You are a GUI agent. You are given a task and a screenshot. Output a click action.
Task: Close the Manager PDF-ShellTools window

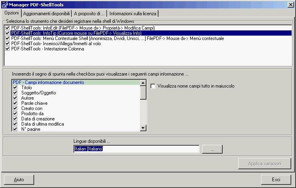(291, 5)
